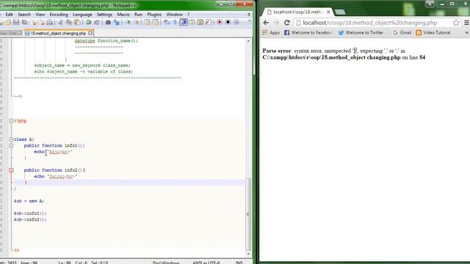Viewport: 470px width, 264px height.
Task: Go back in Chrome
Action: 266,23
